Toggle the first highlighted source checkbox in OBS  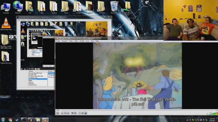click(49, 74)
